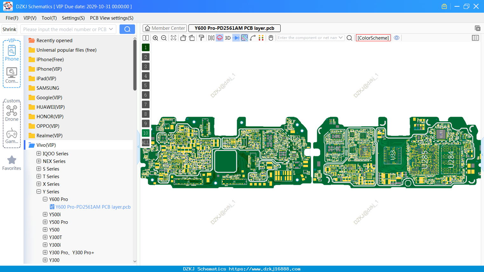The image size is (484, 272).
Task: Open Y600 Pro-PD2561AM PCB layer.pcb file in tree
Action: pos(90,207)
